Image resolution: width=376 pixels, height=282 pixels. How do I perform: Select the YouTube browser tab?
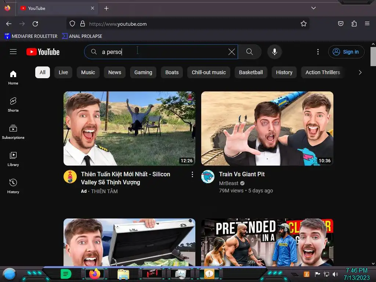pos(57,8)
